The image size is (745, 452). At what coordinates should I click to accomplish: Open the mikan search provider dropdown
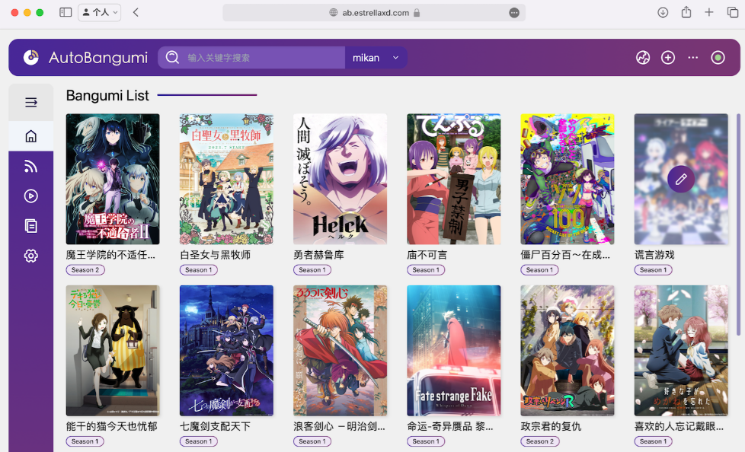tap(376, 57)
